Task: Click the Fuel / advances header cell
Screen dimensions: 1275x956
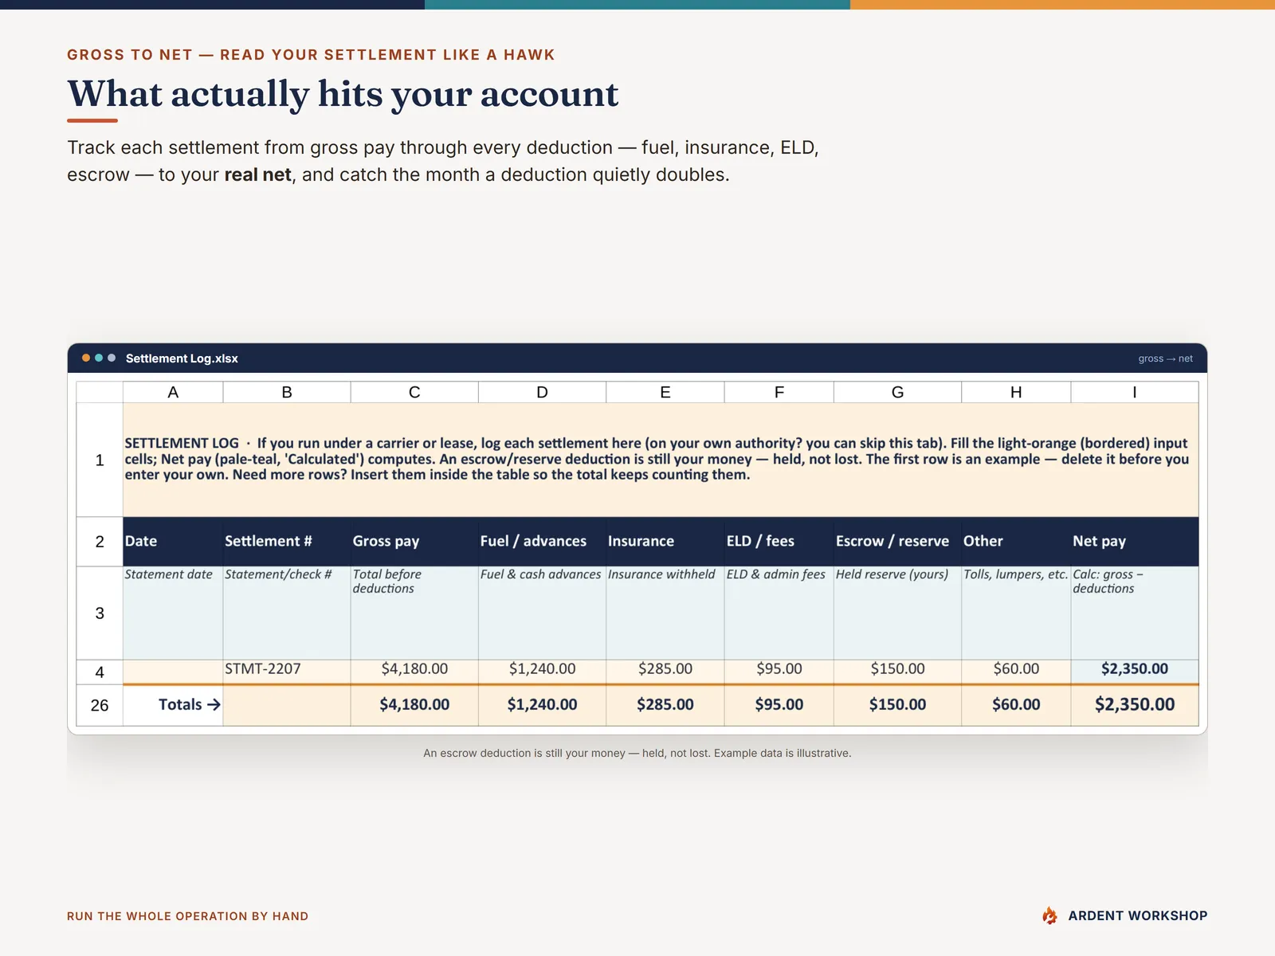Action: click(542, 542)
